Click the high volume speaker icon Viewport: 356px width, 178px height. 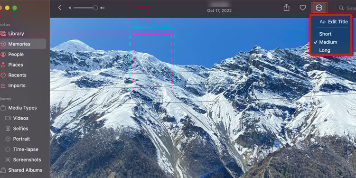(x=103, y=8)
